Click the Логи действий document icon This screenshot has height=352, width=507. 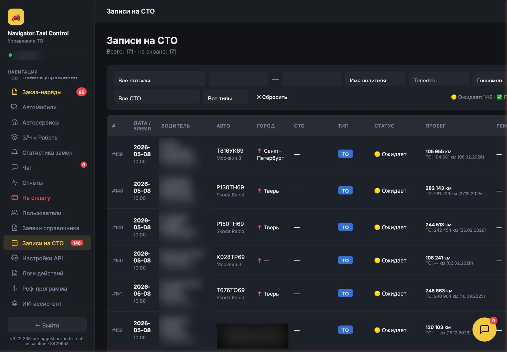(15, 273)
